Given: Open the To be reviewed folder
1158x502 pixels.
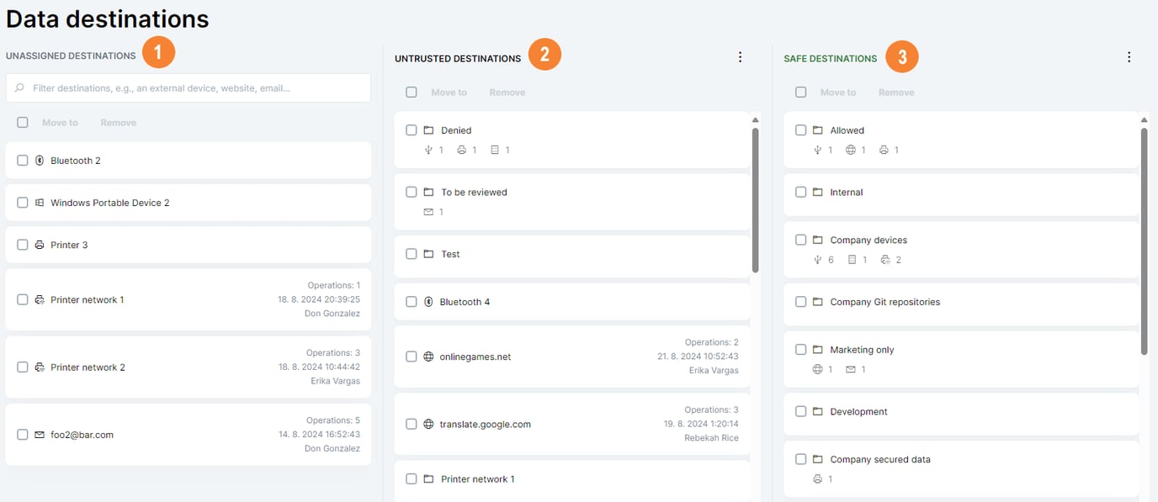Looking at the screenshot, I should [474, 193].
